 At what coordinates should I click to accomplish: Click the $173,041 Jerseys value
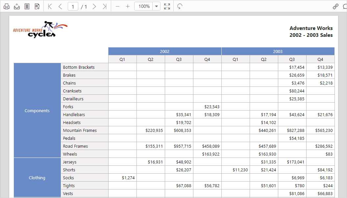click(x=295, y=162)
